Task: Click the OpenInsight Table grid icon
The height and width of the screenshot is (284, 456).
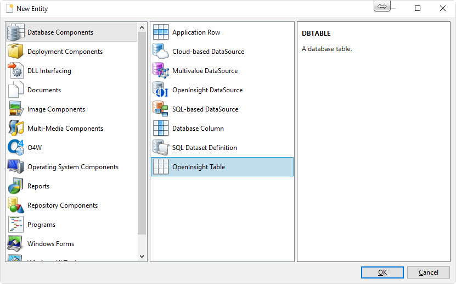Action: pos(161,166)
